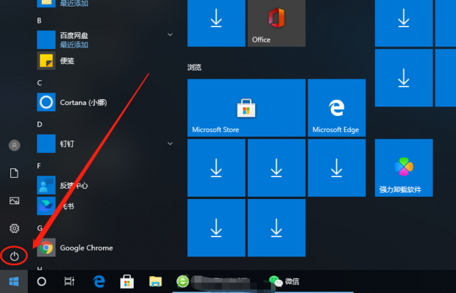Open 便笺 sticky notes app

105,61
